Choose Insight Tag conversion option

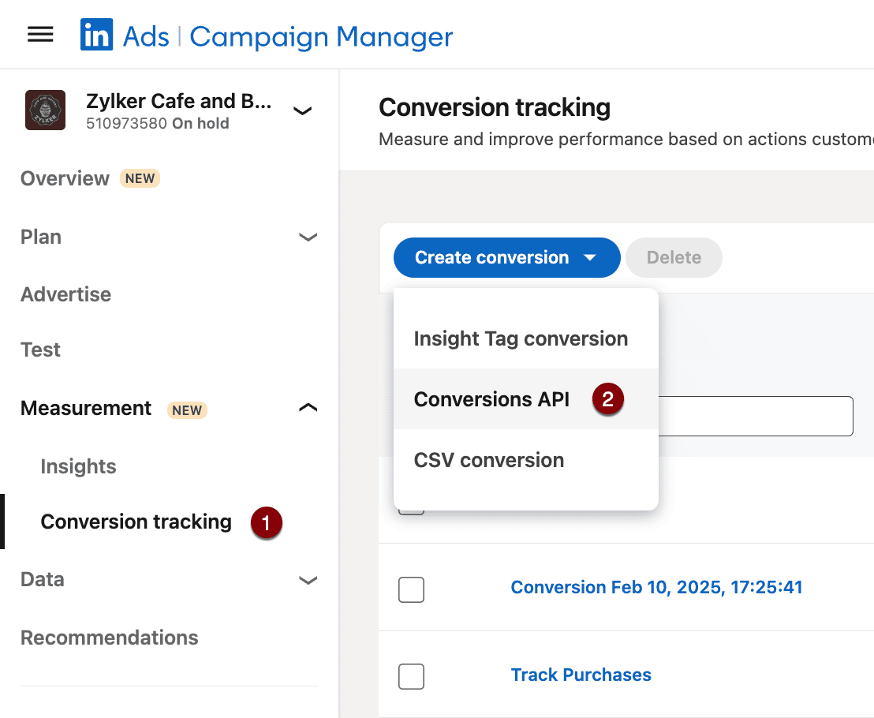(x=521, y=338)
